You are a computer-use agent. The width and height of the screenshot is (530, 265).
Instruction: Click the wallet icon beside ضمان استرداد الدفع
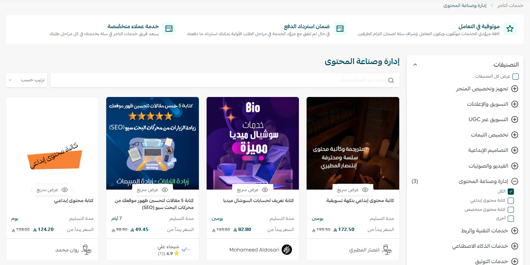tap(340, 29)
